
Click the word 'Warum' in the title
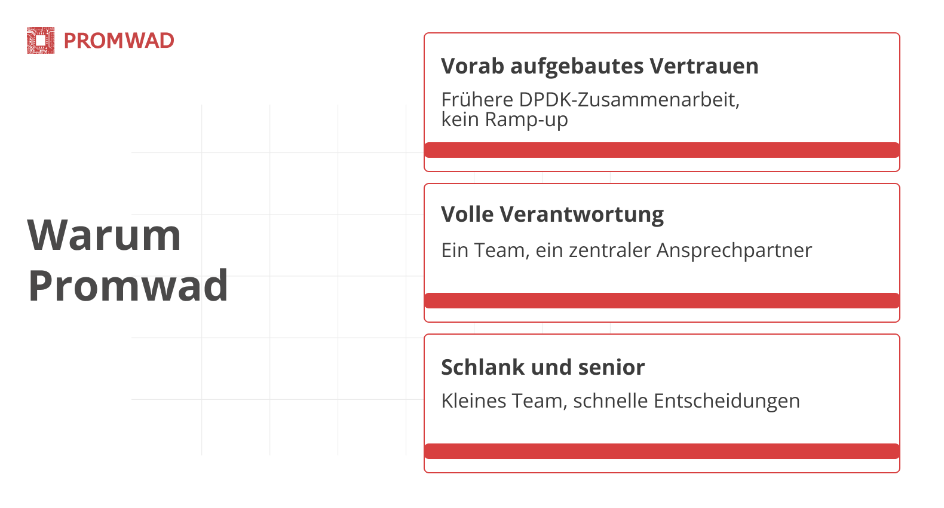point(104,235)
